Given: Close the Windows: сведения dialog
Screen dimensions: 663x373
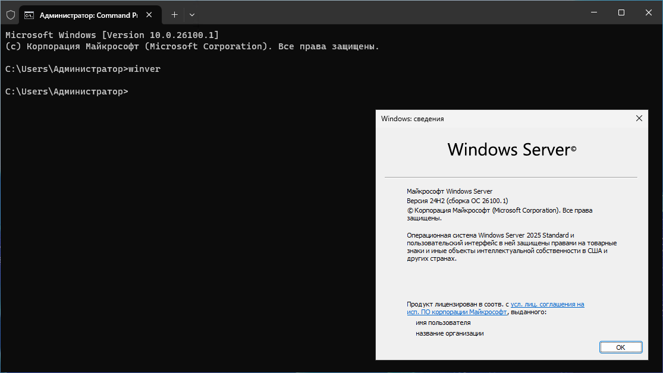Looking at the screenshot, I should click(x=639, y=119).
